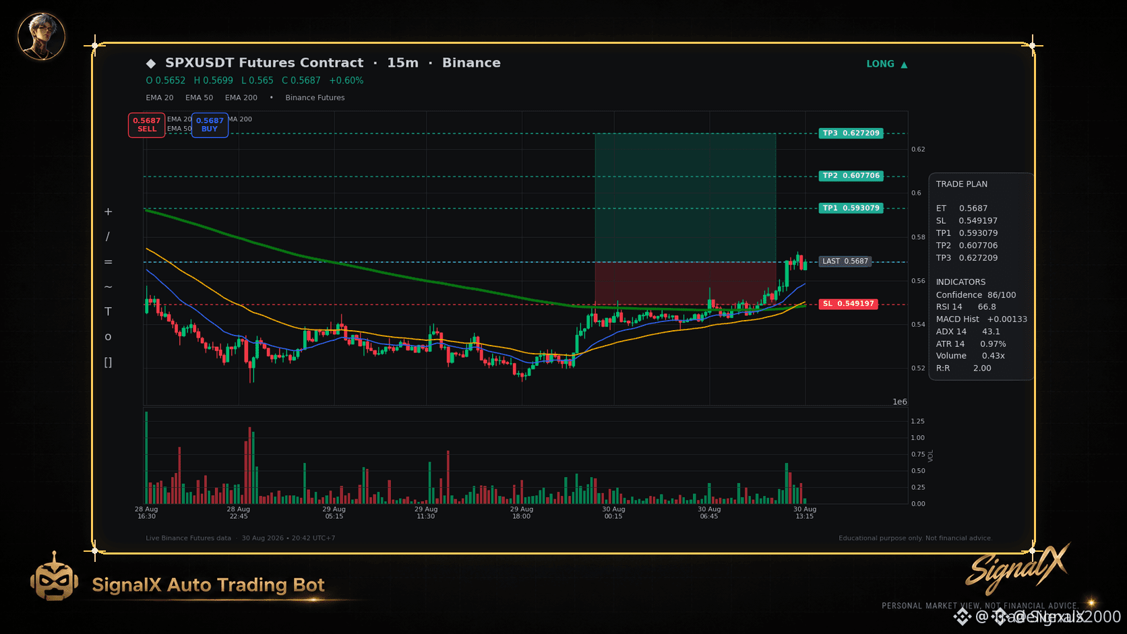1127x634 pixels.
Task: Click the TP1 0.593079 price tag
Action: point(851,208)
